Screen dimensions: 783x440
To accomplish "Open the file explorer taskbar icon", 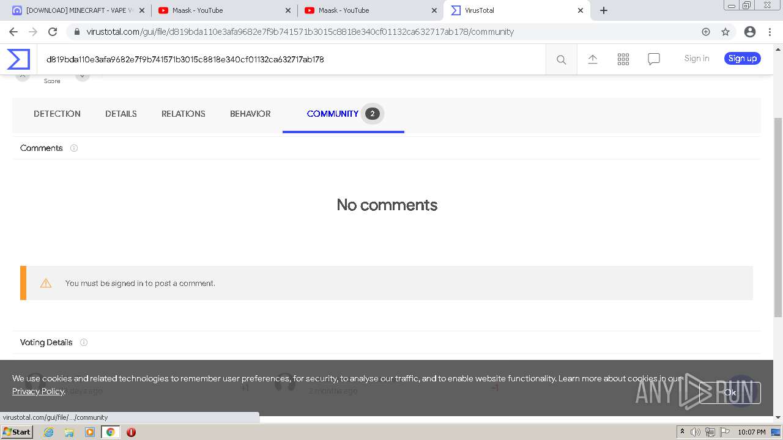I will [69, 432].
